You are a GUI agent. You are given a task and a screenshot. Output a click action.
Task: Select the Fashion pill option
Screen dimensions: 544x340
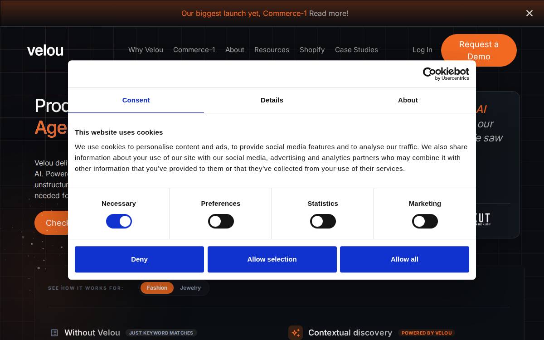pos(157,288)
